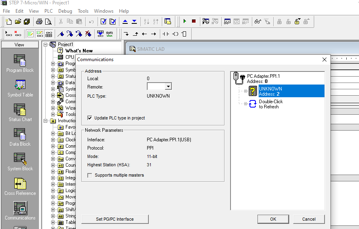Click the Program Block icon in View bar
This screenshot has height=229, width=359.
[20, 61]
